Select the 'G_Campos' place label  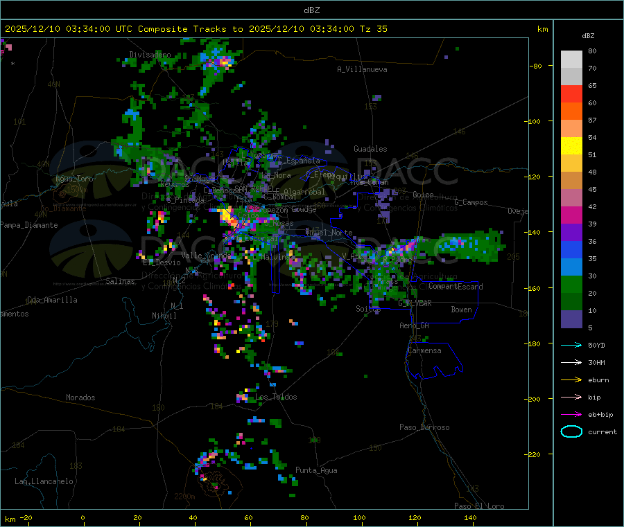(x=471, y=202)
